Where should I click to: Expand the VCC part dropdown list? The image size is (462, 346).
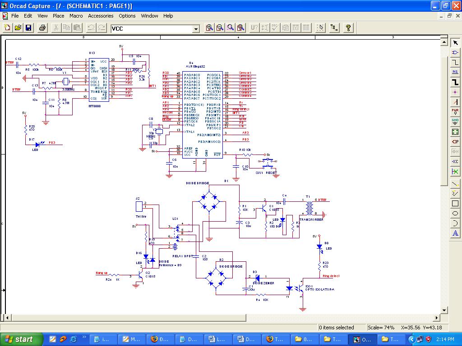point(196,29)
